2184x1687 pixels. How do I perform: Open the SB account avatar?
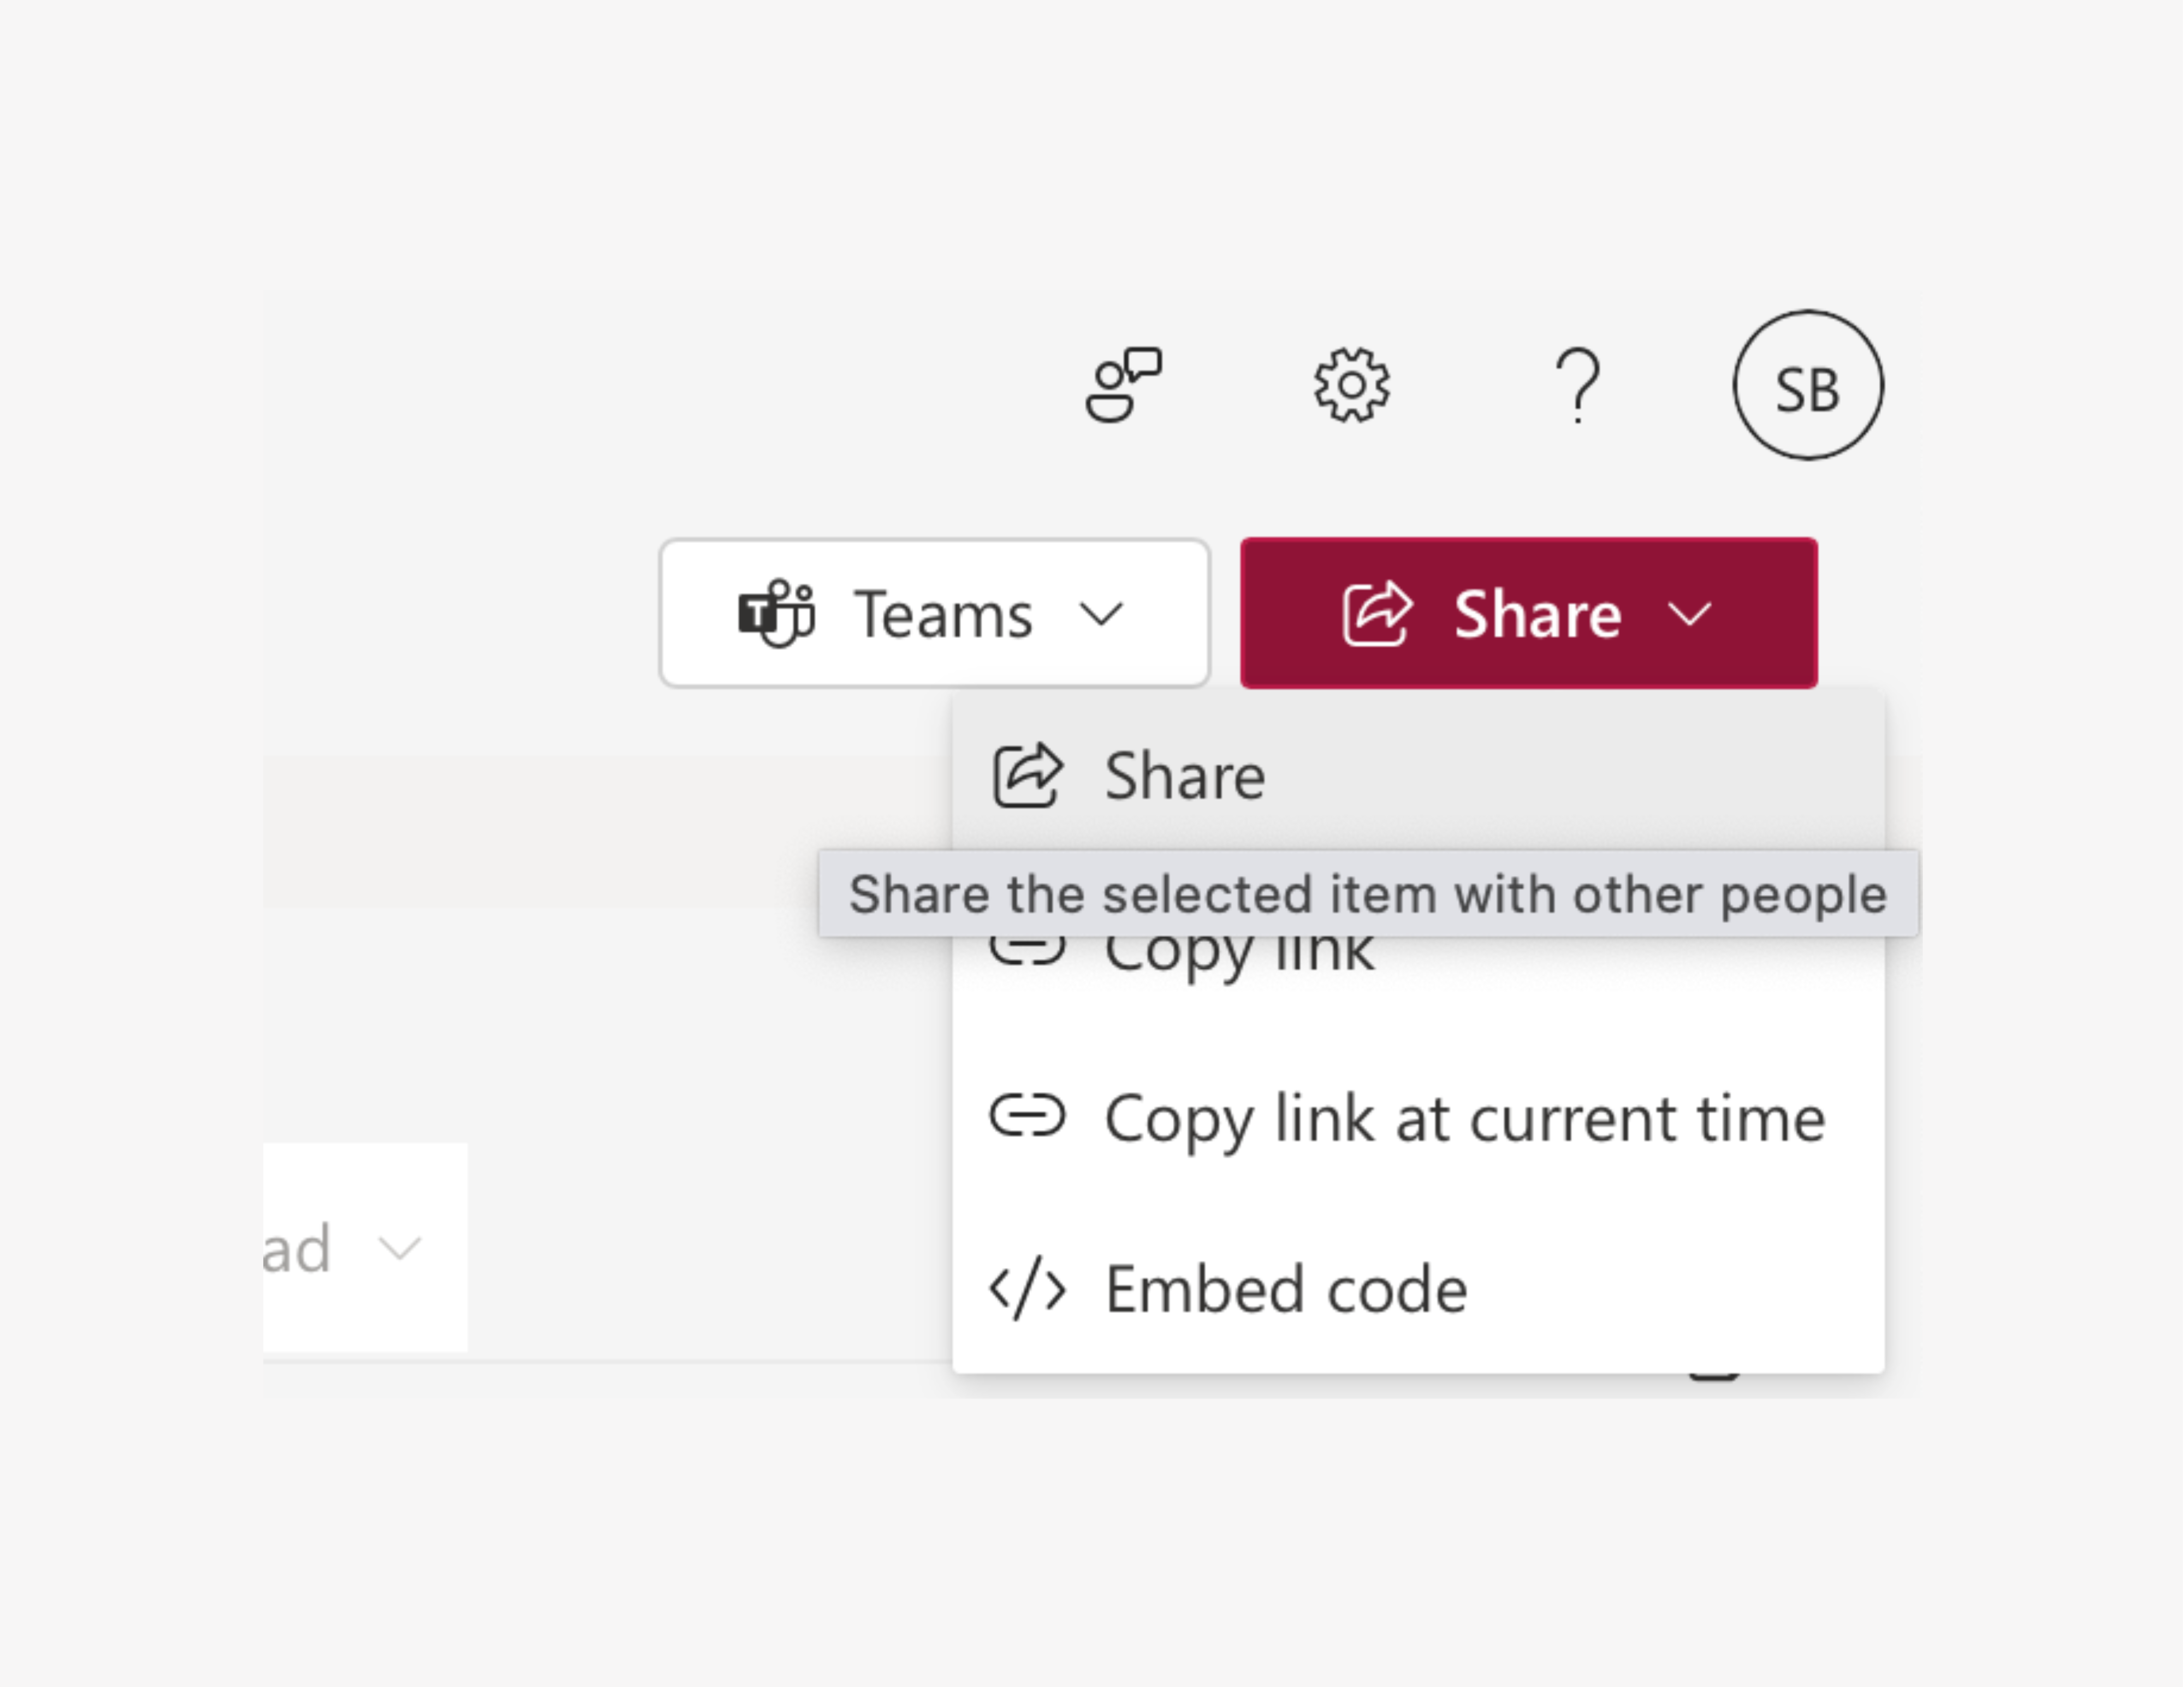click(1807, 386)
